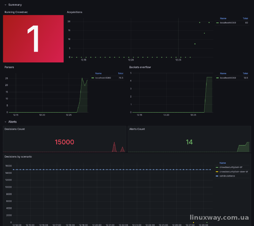Screen dimensions: 254x226
Task: Click Acquisitions legend green color swatch
Action: pos(217,23)
